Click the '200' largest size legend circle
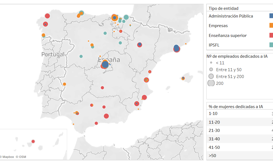Image resolution: width=273 pixels, height=162 pixels. click(211, 83)
